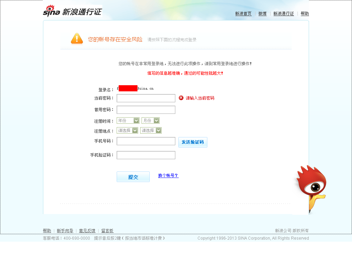
Task: Click the 您的帐号存在安全风险 heading
Action: pyautogui.click(x=115, y=40)
